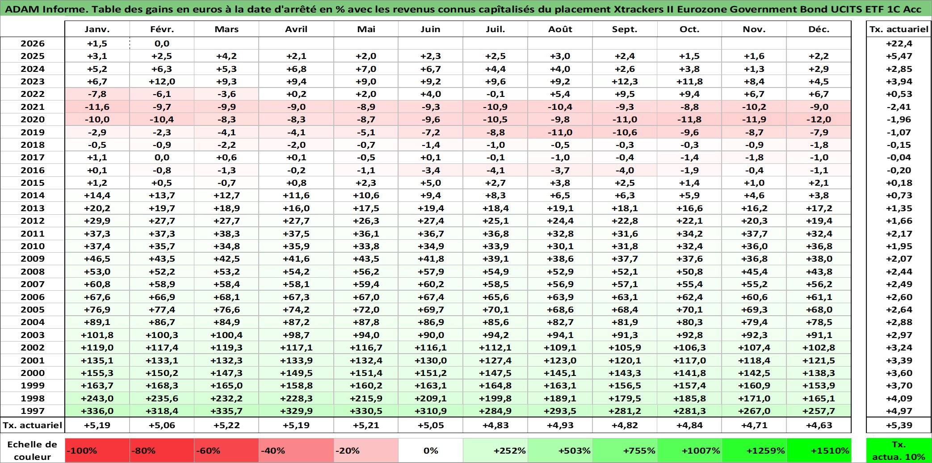Select the 1997 row label
The width and height of the screenshot is (932, 463).
click(x=33, y=411)
